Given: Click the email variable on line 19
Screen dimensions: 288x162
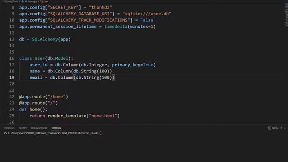Looking at the screenshot, I should coord(36,77).
